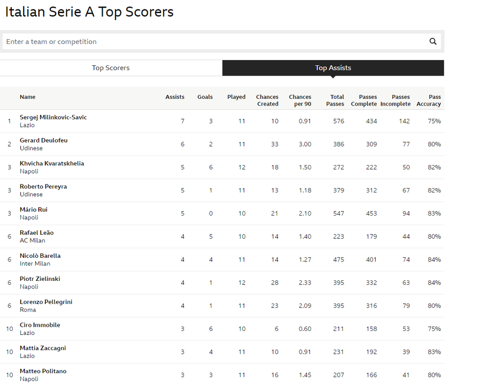Image resolution: width=484 pixels, height=383 pixels.
Task: Open Nicolò Barella's entry
Action: pyautogui.click(x=40, y=256)
